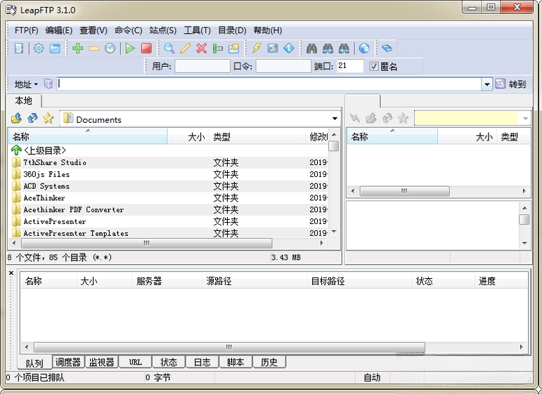Click the 转到 go button
Image resolution: width=542 pixels, height=394 pixels.
point(510,84)
